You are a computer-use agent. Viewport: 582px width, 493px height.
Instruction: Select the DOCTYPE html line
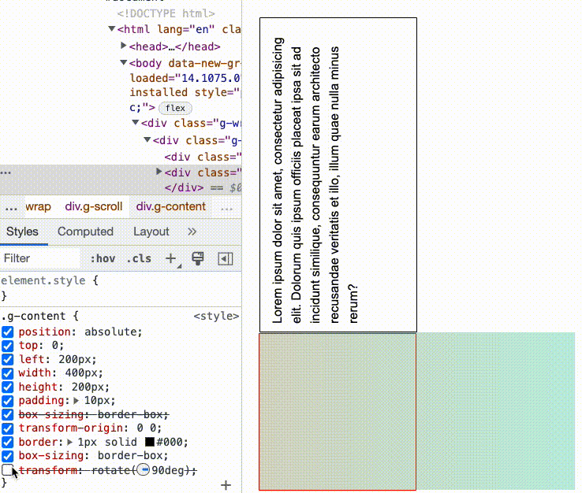166,13
